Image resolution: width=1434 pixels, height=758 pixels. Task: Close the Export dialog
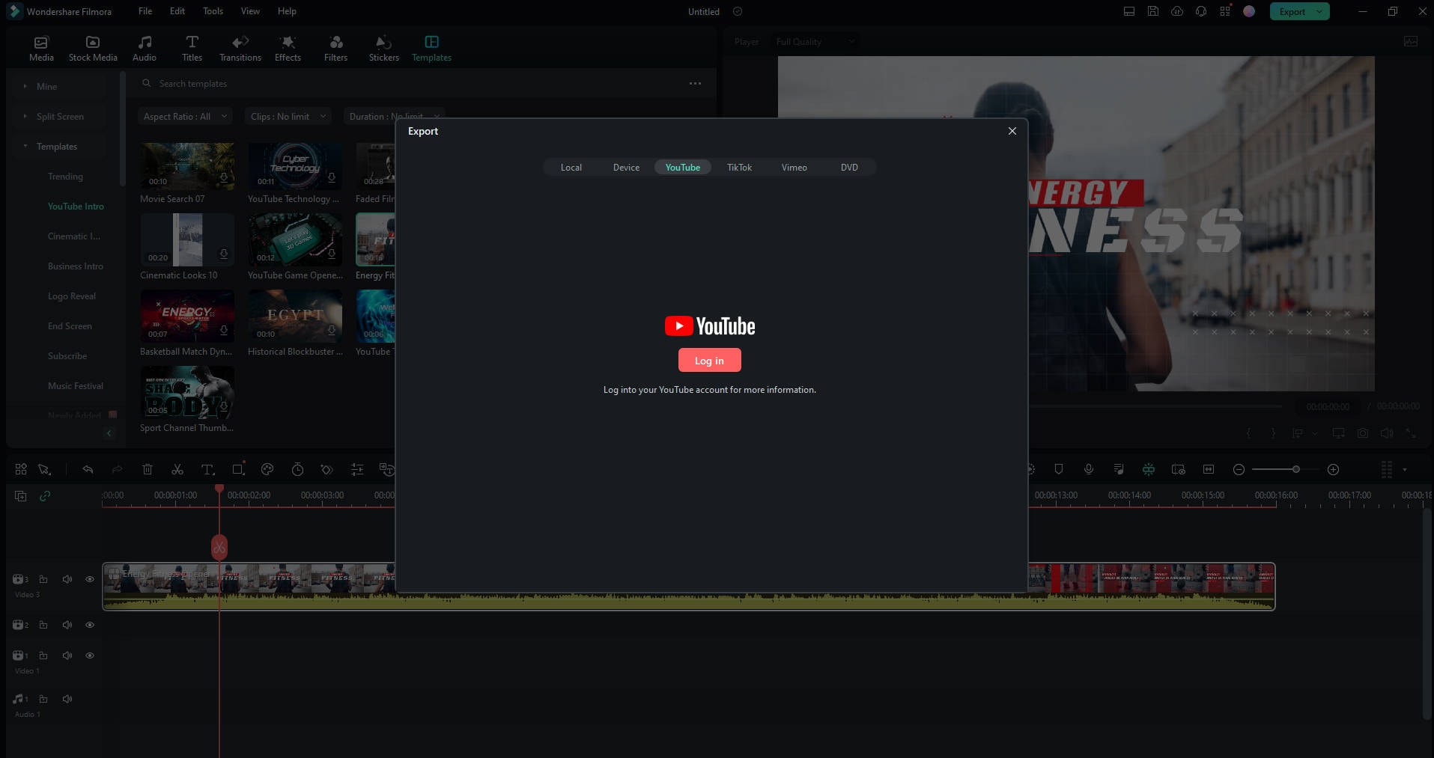[x=1012, y=131]
